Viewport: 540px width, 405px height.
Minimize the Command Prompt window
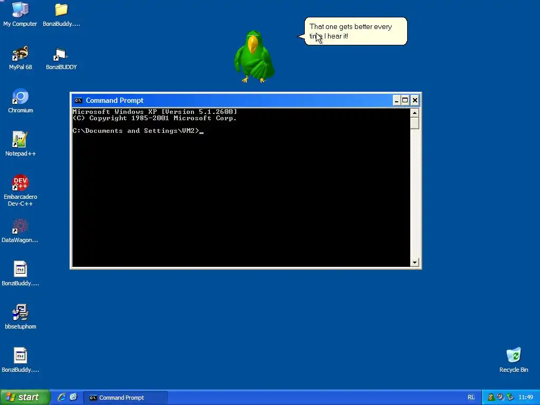pyautogui.click(x=397, y=100)
